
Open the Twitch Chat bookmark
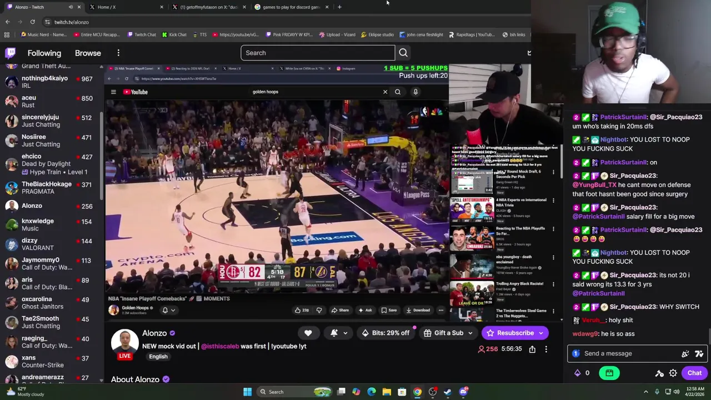click(142, 34)
